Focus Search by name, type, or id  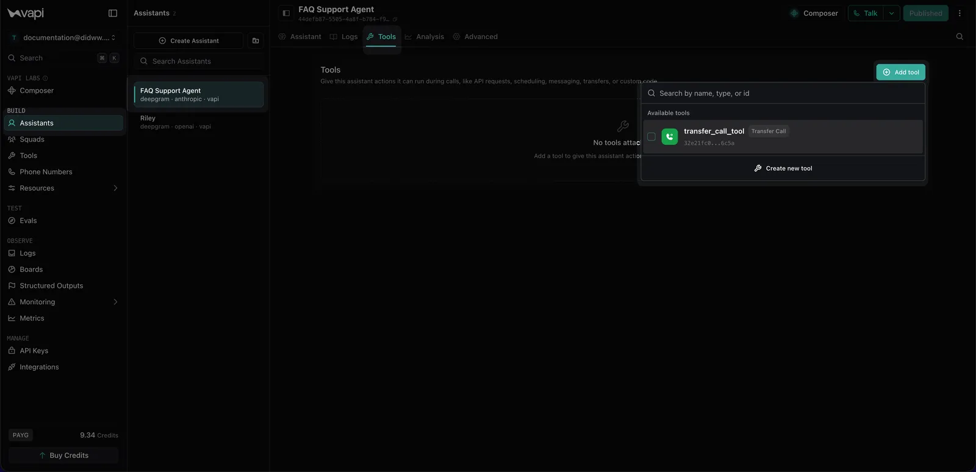(783, 93)
